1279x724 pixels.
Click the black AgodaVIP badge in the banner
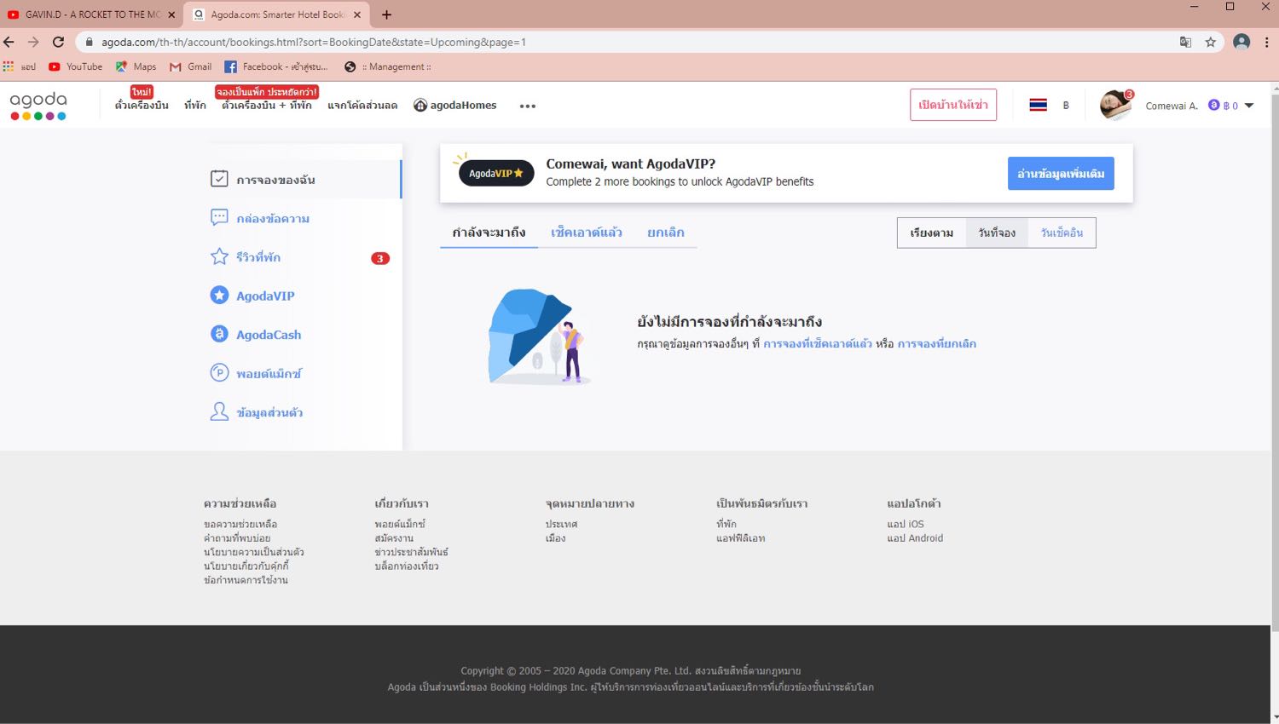click(496, 173)
